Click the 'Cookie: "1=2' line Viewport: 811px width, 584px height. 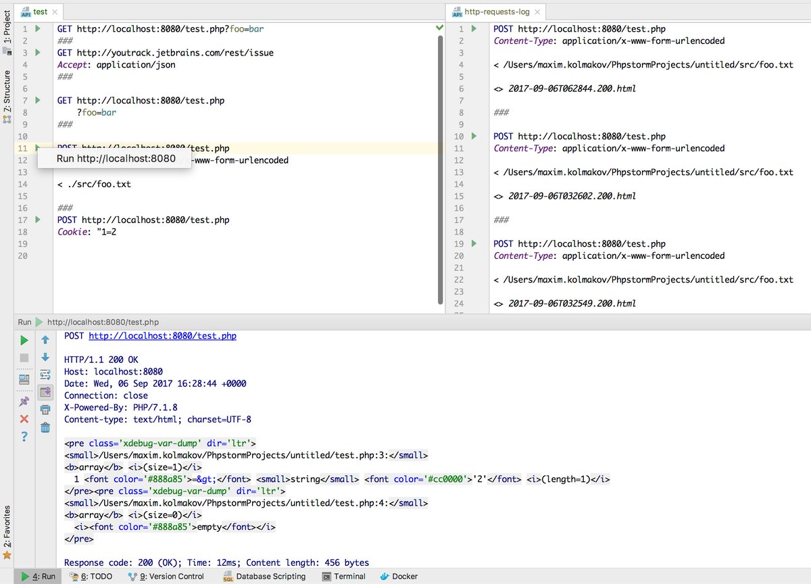point(87,232)
